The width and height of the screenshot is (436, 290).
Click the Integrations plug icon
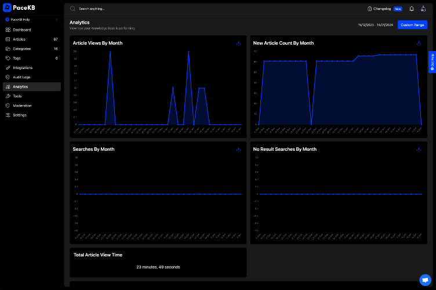point(8,67)
